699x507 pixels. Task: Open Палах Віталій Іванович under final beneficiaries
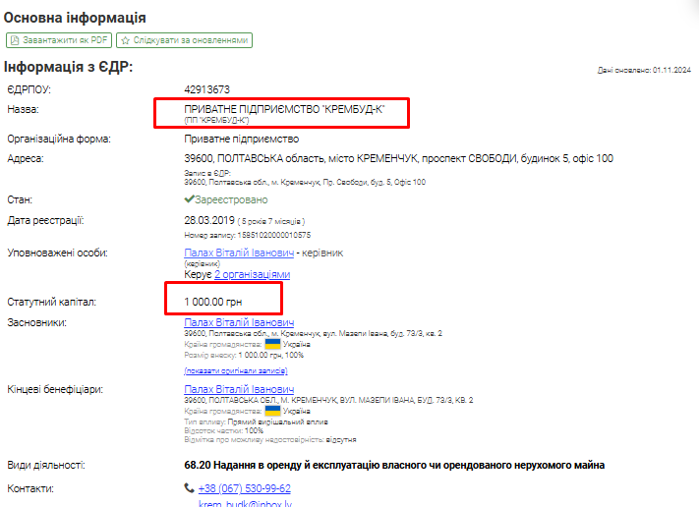point(239,389)
